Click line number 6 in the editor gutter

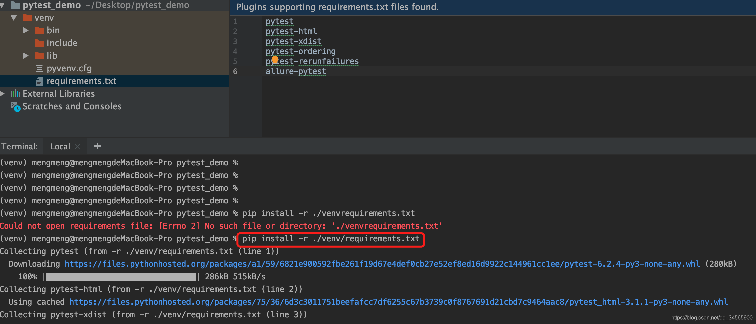coord(235,71)
